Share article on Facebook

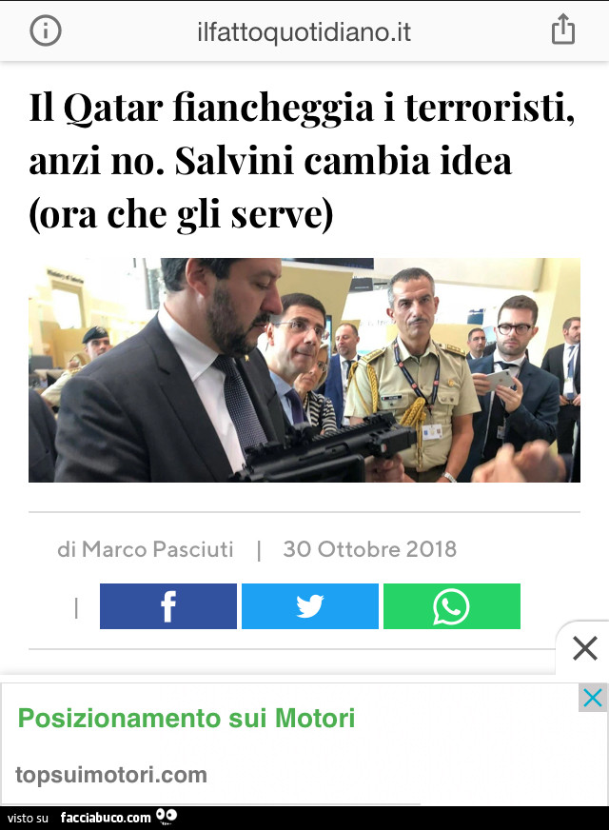tap(168, 606)
